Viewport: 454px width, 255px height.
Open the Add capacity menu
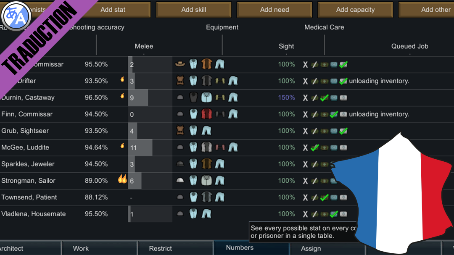[x=355, y=10]
